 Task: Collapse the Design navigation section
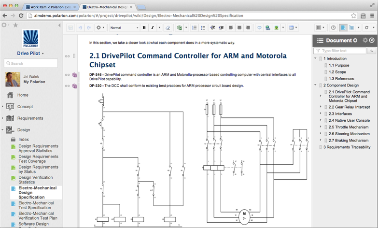tap(2, 130)
